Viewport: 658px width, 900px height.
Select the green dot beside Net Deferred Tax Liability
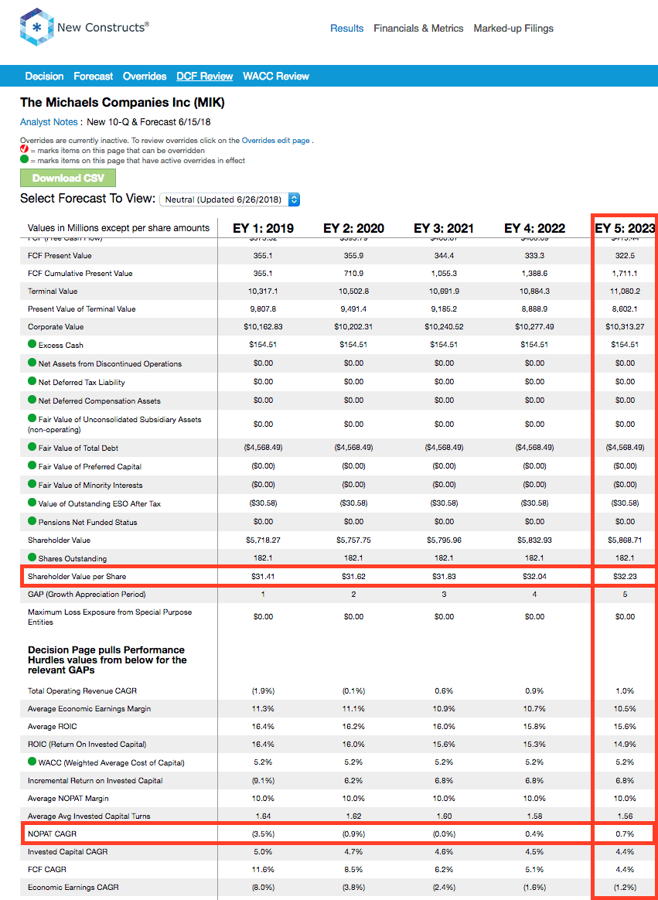32,382
